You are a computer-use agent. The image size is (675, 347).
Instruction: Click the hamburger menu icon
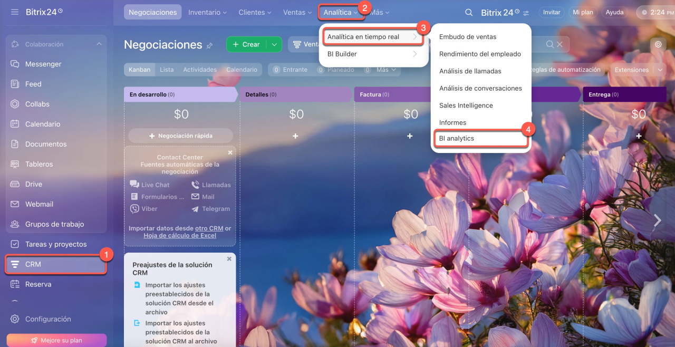(14, 12)
